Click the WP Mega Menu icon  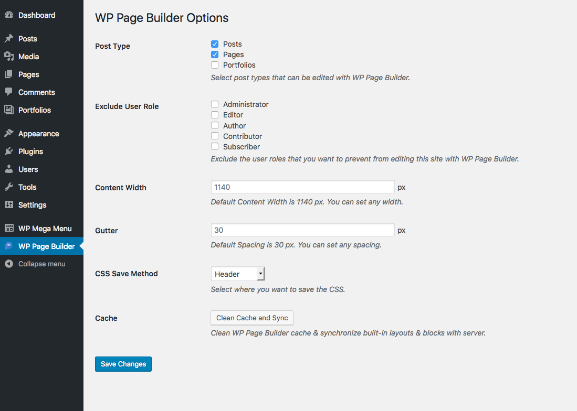(x=9, y=229)
